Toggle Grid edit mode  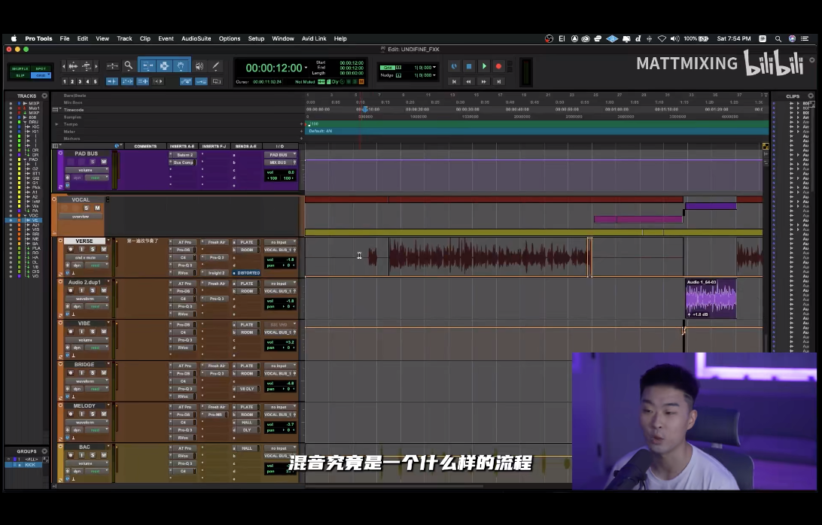41,75
